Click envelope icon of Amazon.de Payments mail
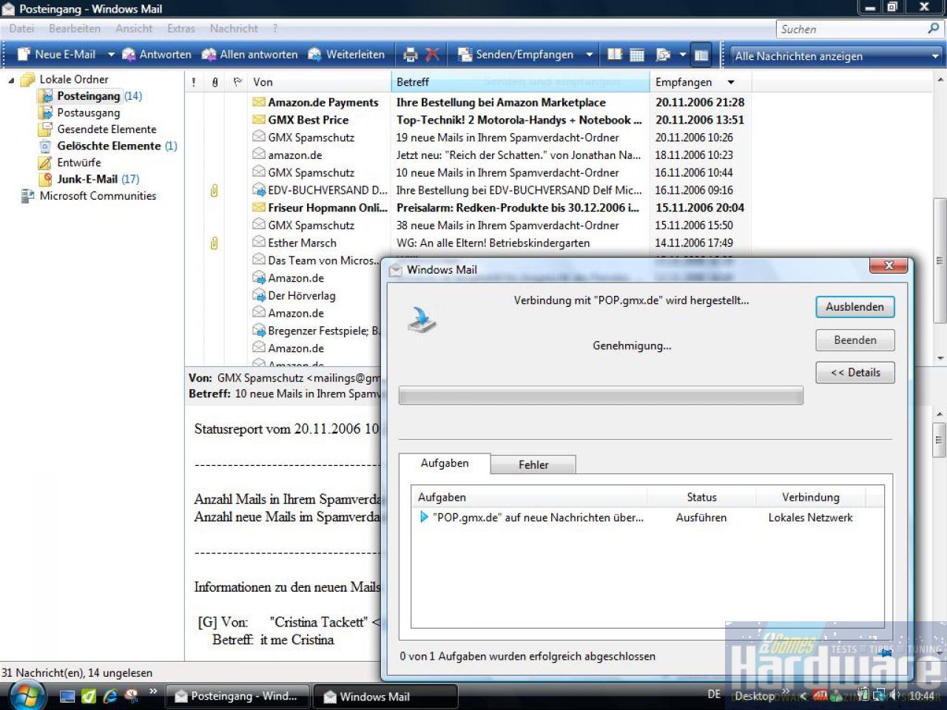This screenshot has height=710, width=947. click(x=259, y=102)
